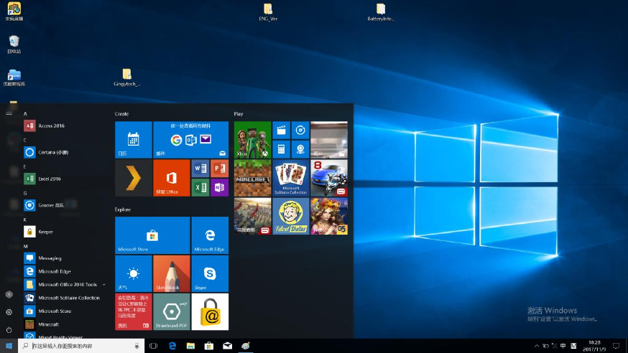This screenshot has width=628, height=353.
Task: Open Task View on the taskbar
Action: (153, 346)
